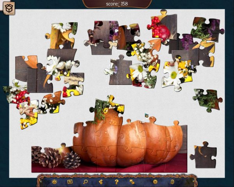Open help with the question mark icon
This screenshot has width=234, height=187.
(x=116, y=182)
